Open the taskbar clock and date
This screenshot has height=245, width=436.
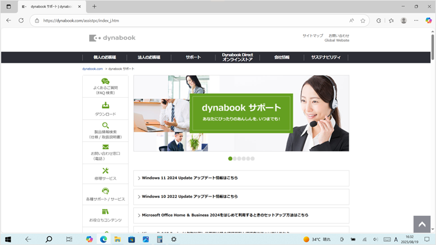click(x=409, y=239)
